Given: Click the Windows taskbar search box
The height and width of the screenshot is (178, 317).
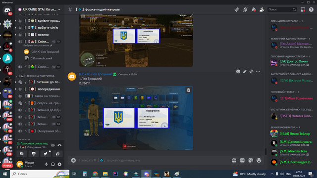Looking at the screenshot, I should [x=40, y=174].
